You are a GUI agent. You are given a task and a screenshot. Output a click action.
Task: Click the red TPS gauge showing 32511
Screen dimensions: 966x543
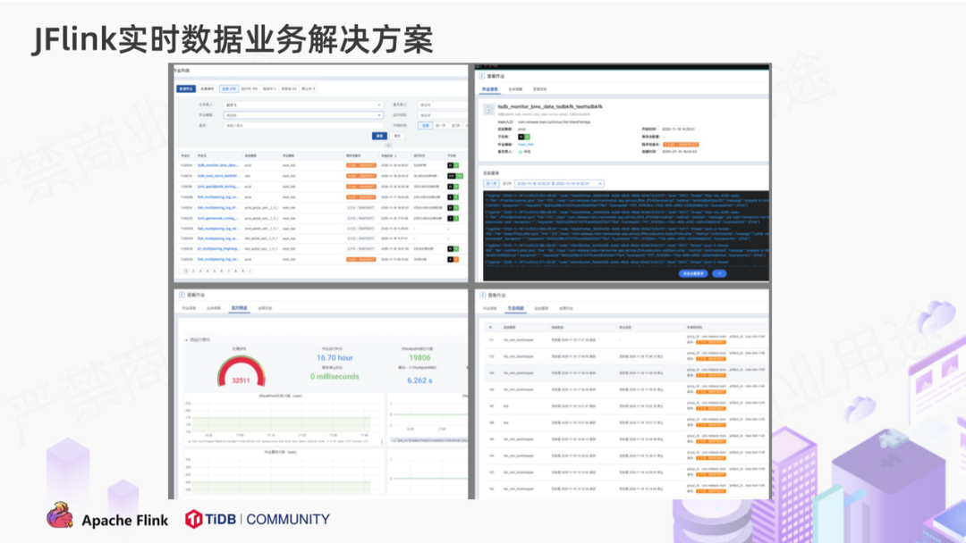click(x=241, y=372)
